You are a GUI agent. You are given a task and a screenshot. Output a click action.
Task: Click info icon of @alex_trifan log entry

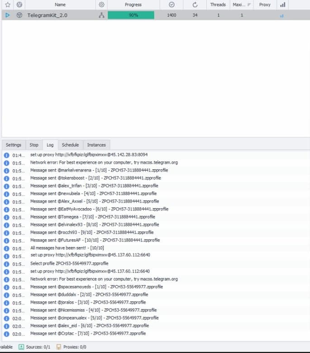[6, 186]
